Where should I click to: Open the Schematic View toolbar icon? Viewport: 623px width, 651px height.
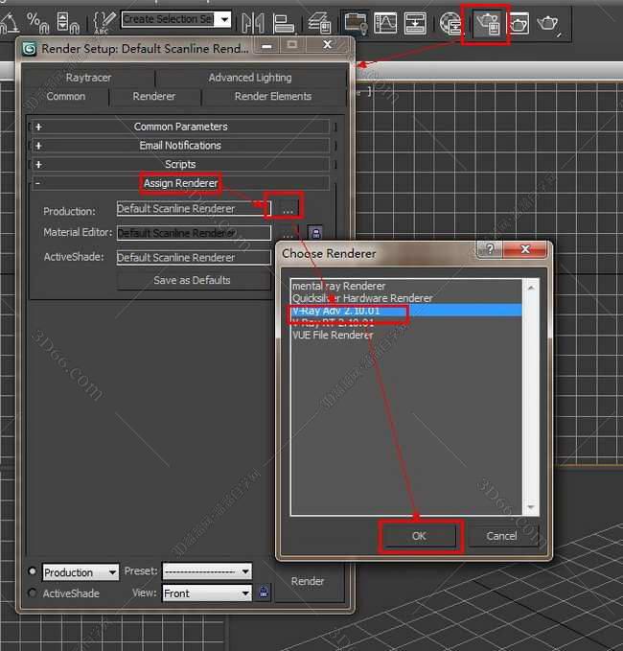pos(415,23)
